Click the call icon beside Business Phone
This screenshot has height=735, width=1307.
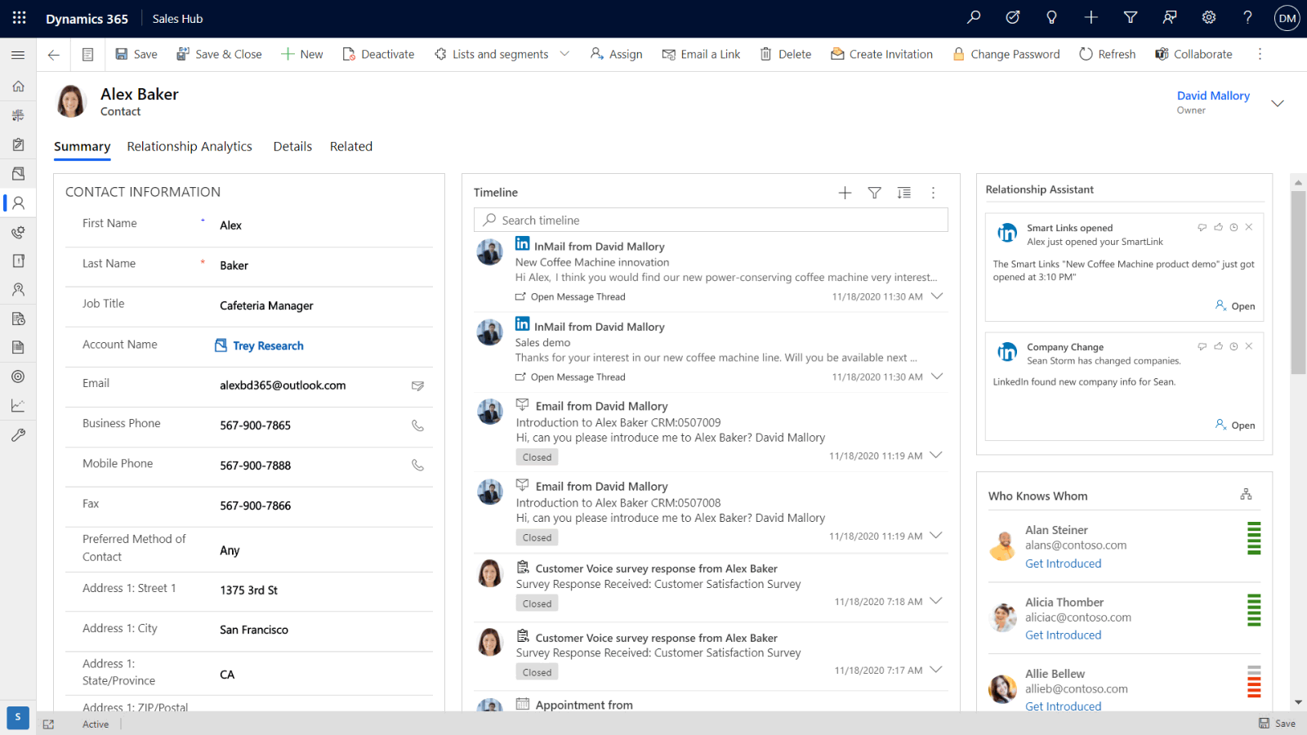pyautogui.click(x=417, y=425)
